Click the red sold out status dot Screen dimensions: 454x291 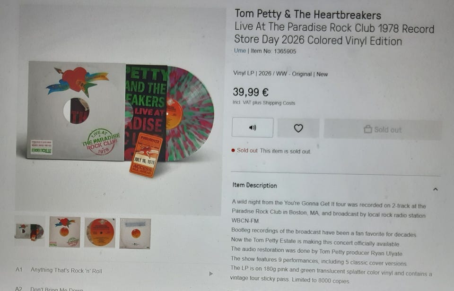tap(233, 150)
